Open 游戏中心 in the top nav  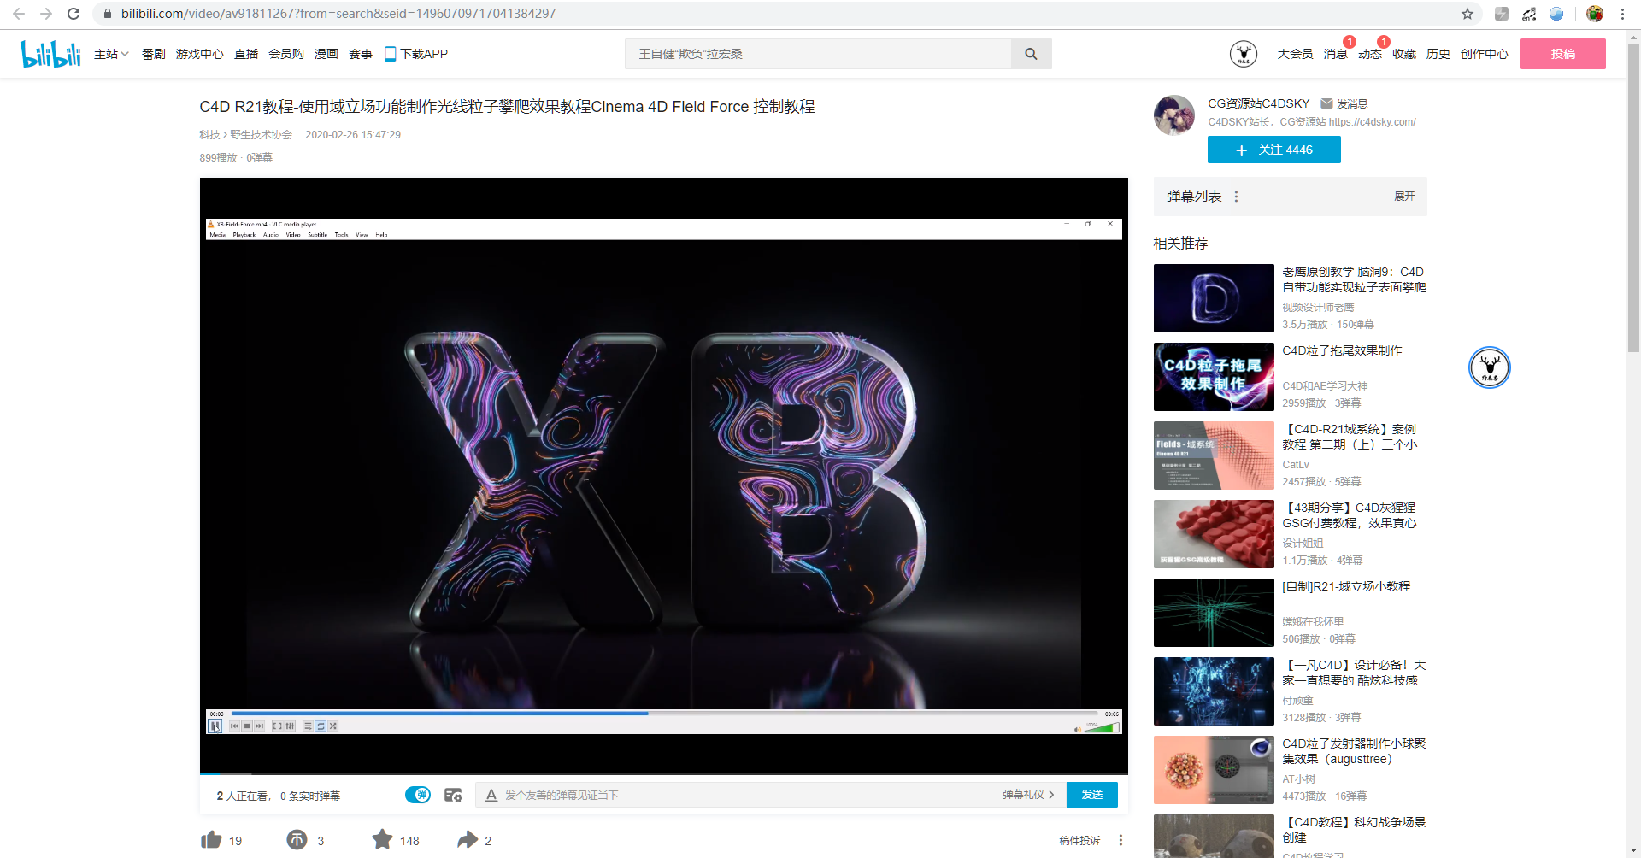tap(199, 54)
